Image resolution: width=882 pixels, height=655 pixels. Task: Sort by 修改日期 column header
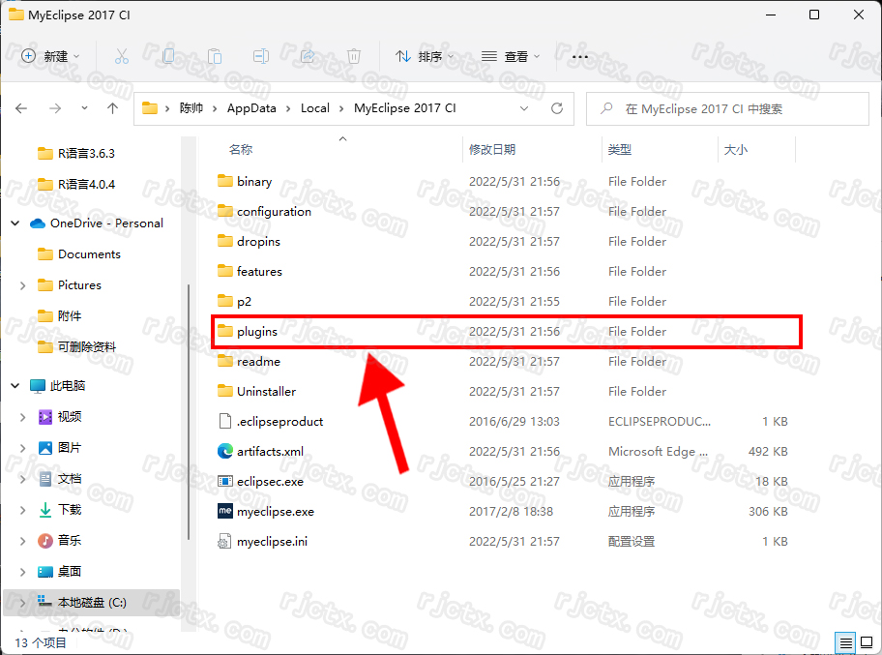pos(492,150)
